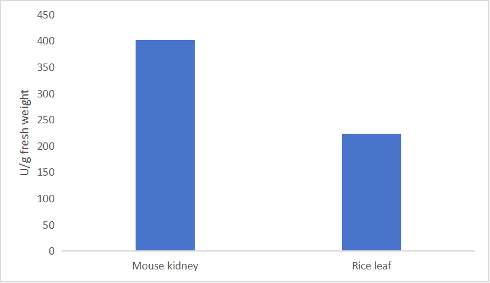
Task: Click the "Rice leaf" category label
Action: [372, 266]
